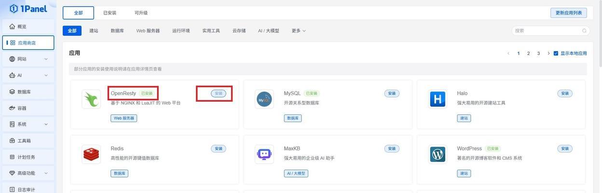Click the 建站 tag on Halo card
602x193 pixels.
(x=464, y=118)
